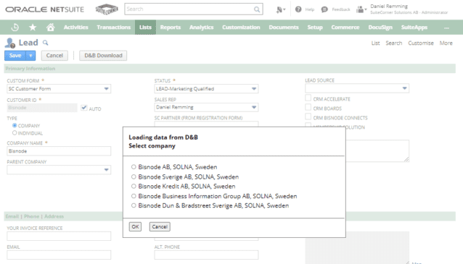Open the Setup menu
This screenshot has height=264, width=463.
pos(315,27)
